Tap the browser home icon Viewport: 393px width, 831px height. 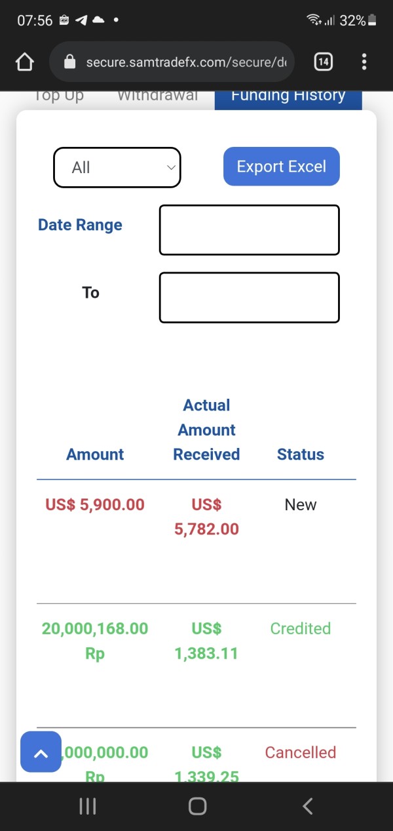(24, 62)
